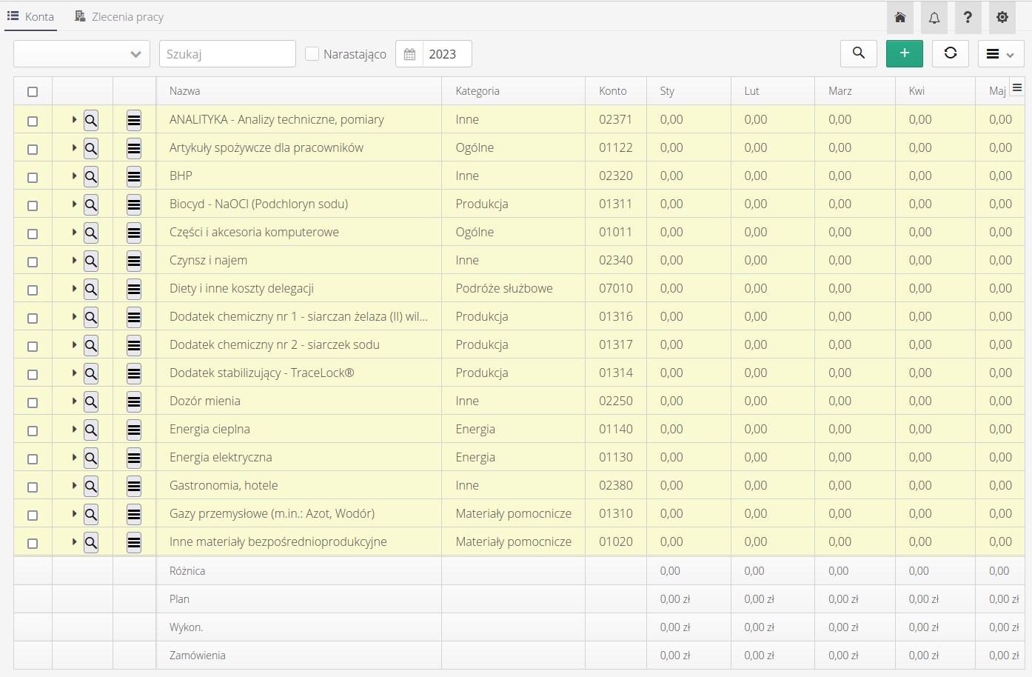
Task: Open the empty dropdown on the left toolbar
Action: pos(81,53)
